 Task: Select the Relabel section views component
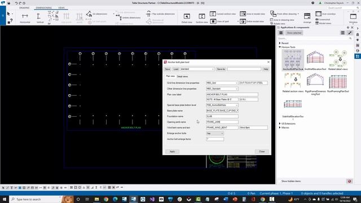[293, 82]
